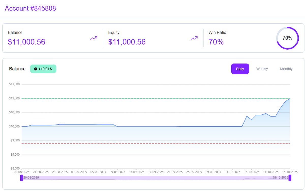Screen dimensions: 305x192
Task: Click the purple date range selection bar
Action: click(156, 178)
